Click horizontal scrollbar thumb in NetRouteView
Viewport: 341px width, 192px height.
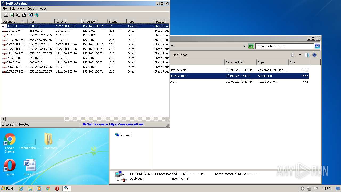pyautogui.click(x=35, y=119)
